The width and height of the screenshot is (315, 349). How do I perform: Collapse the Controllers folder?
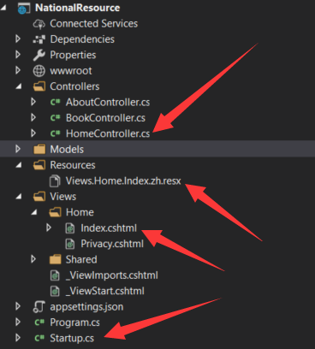19,86
